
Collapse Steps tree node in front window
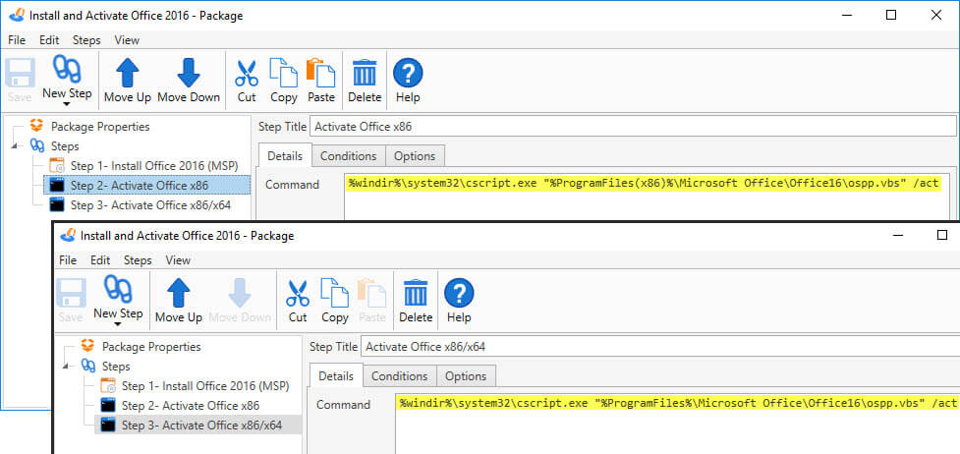[65, 367]
